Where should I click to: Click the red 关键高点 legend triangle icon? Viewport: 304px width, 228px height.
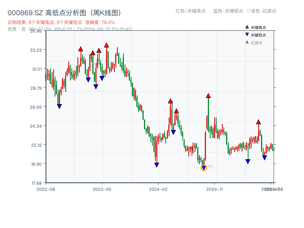247,27
